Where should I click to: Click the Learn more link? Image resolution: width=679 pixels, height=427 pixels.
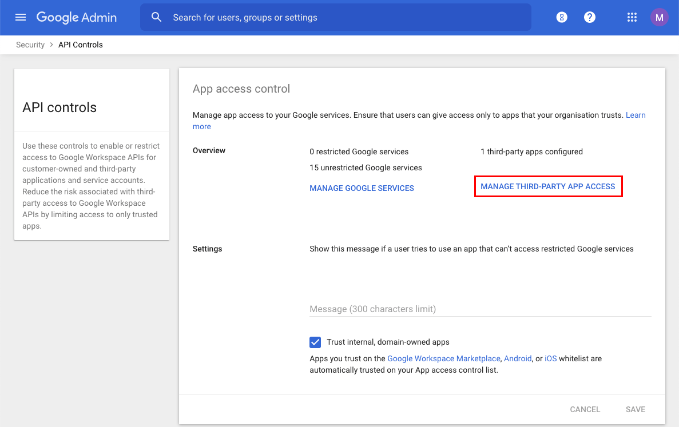636,115
